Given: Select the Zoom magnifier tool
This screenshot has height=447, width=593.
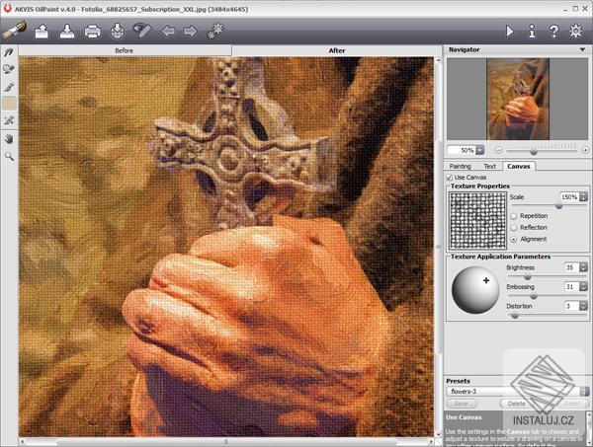Looking at the screenshot, I should tap(9, 156).
